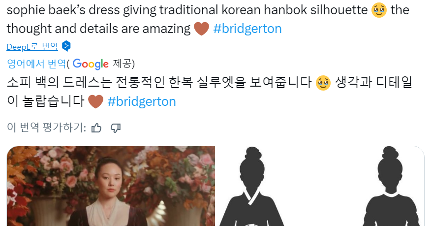The width and height of the screenshot is (432, 226).
Task: Click the brown heart after 'amazing'
Action: (201, 29)
